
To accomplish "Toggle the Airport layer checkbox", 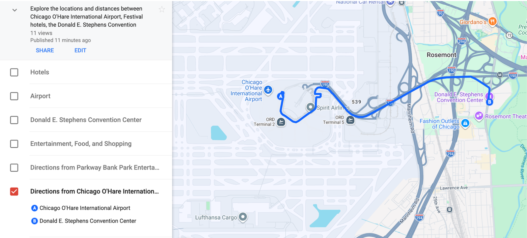I will pos(14,96).
